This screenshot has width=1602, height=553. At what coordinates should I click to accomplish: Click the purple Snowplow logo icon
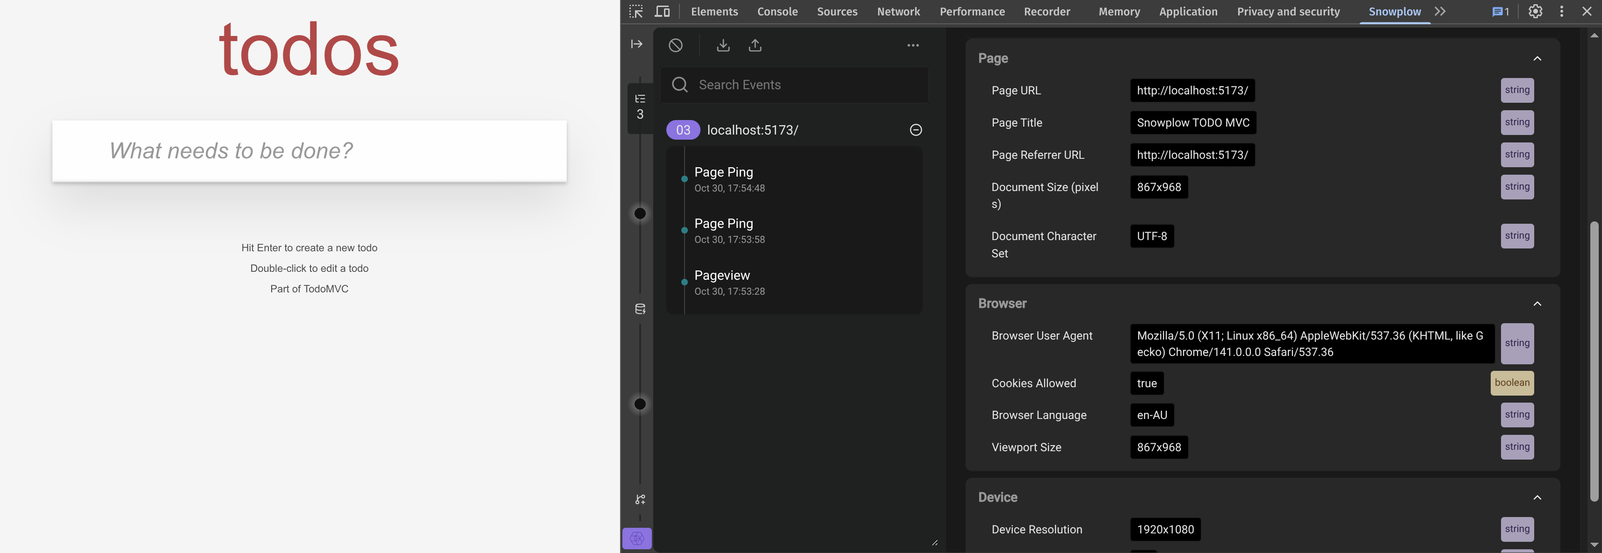(x=637, y=538)
